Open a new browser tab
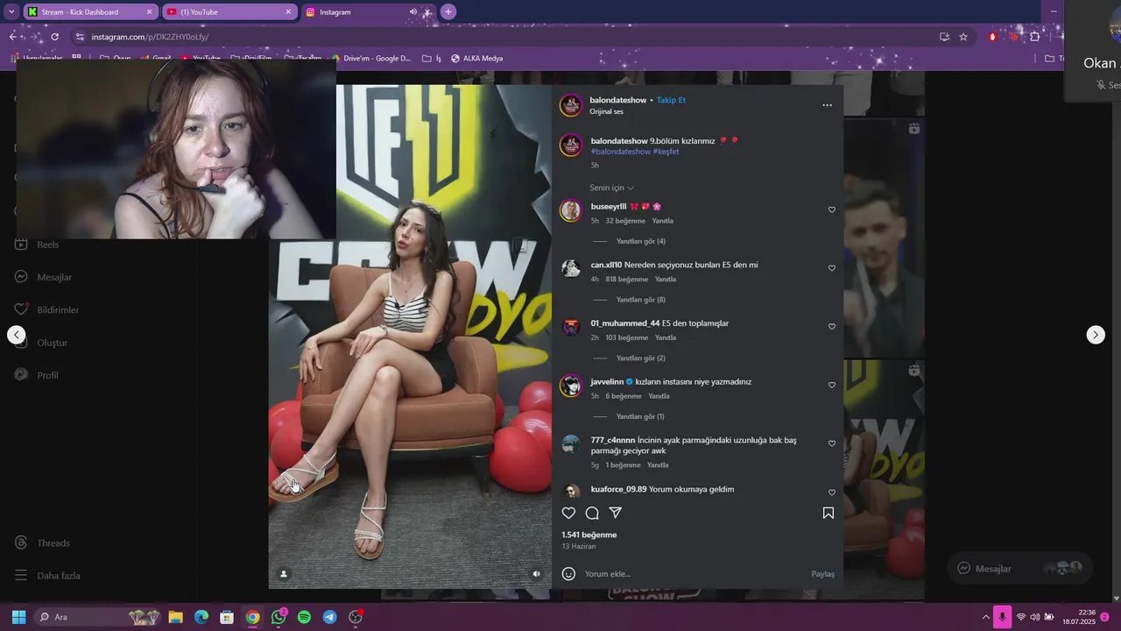The width and height of the screenshot is (1121, 631). (448, 12)
